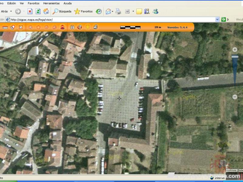Zoom in with the plus button

point(235,49)
